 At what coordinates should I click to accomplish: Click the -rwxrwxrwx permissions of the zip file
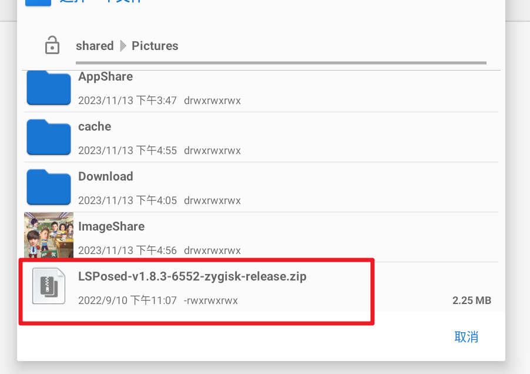[x=210, y=300]
